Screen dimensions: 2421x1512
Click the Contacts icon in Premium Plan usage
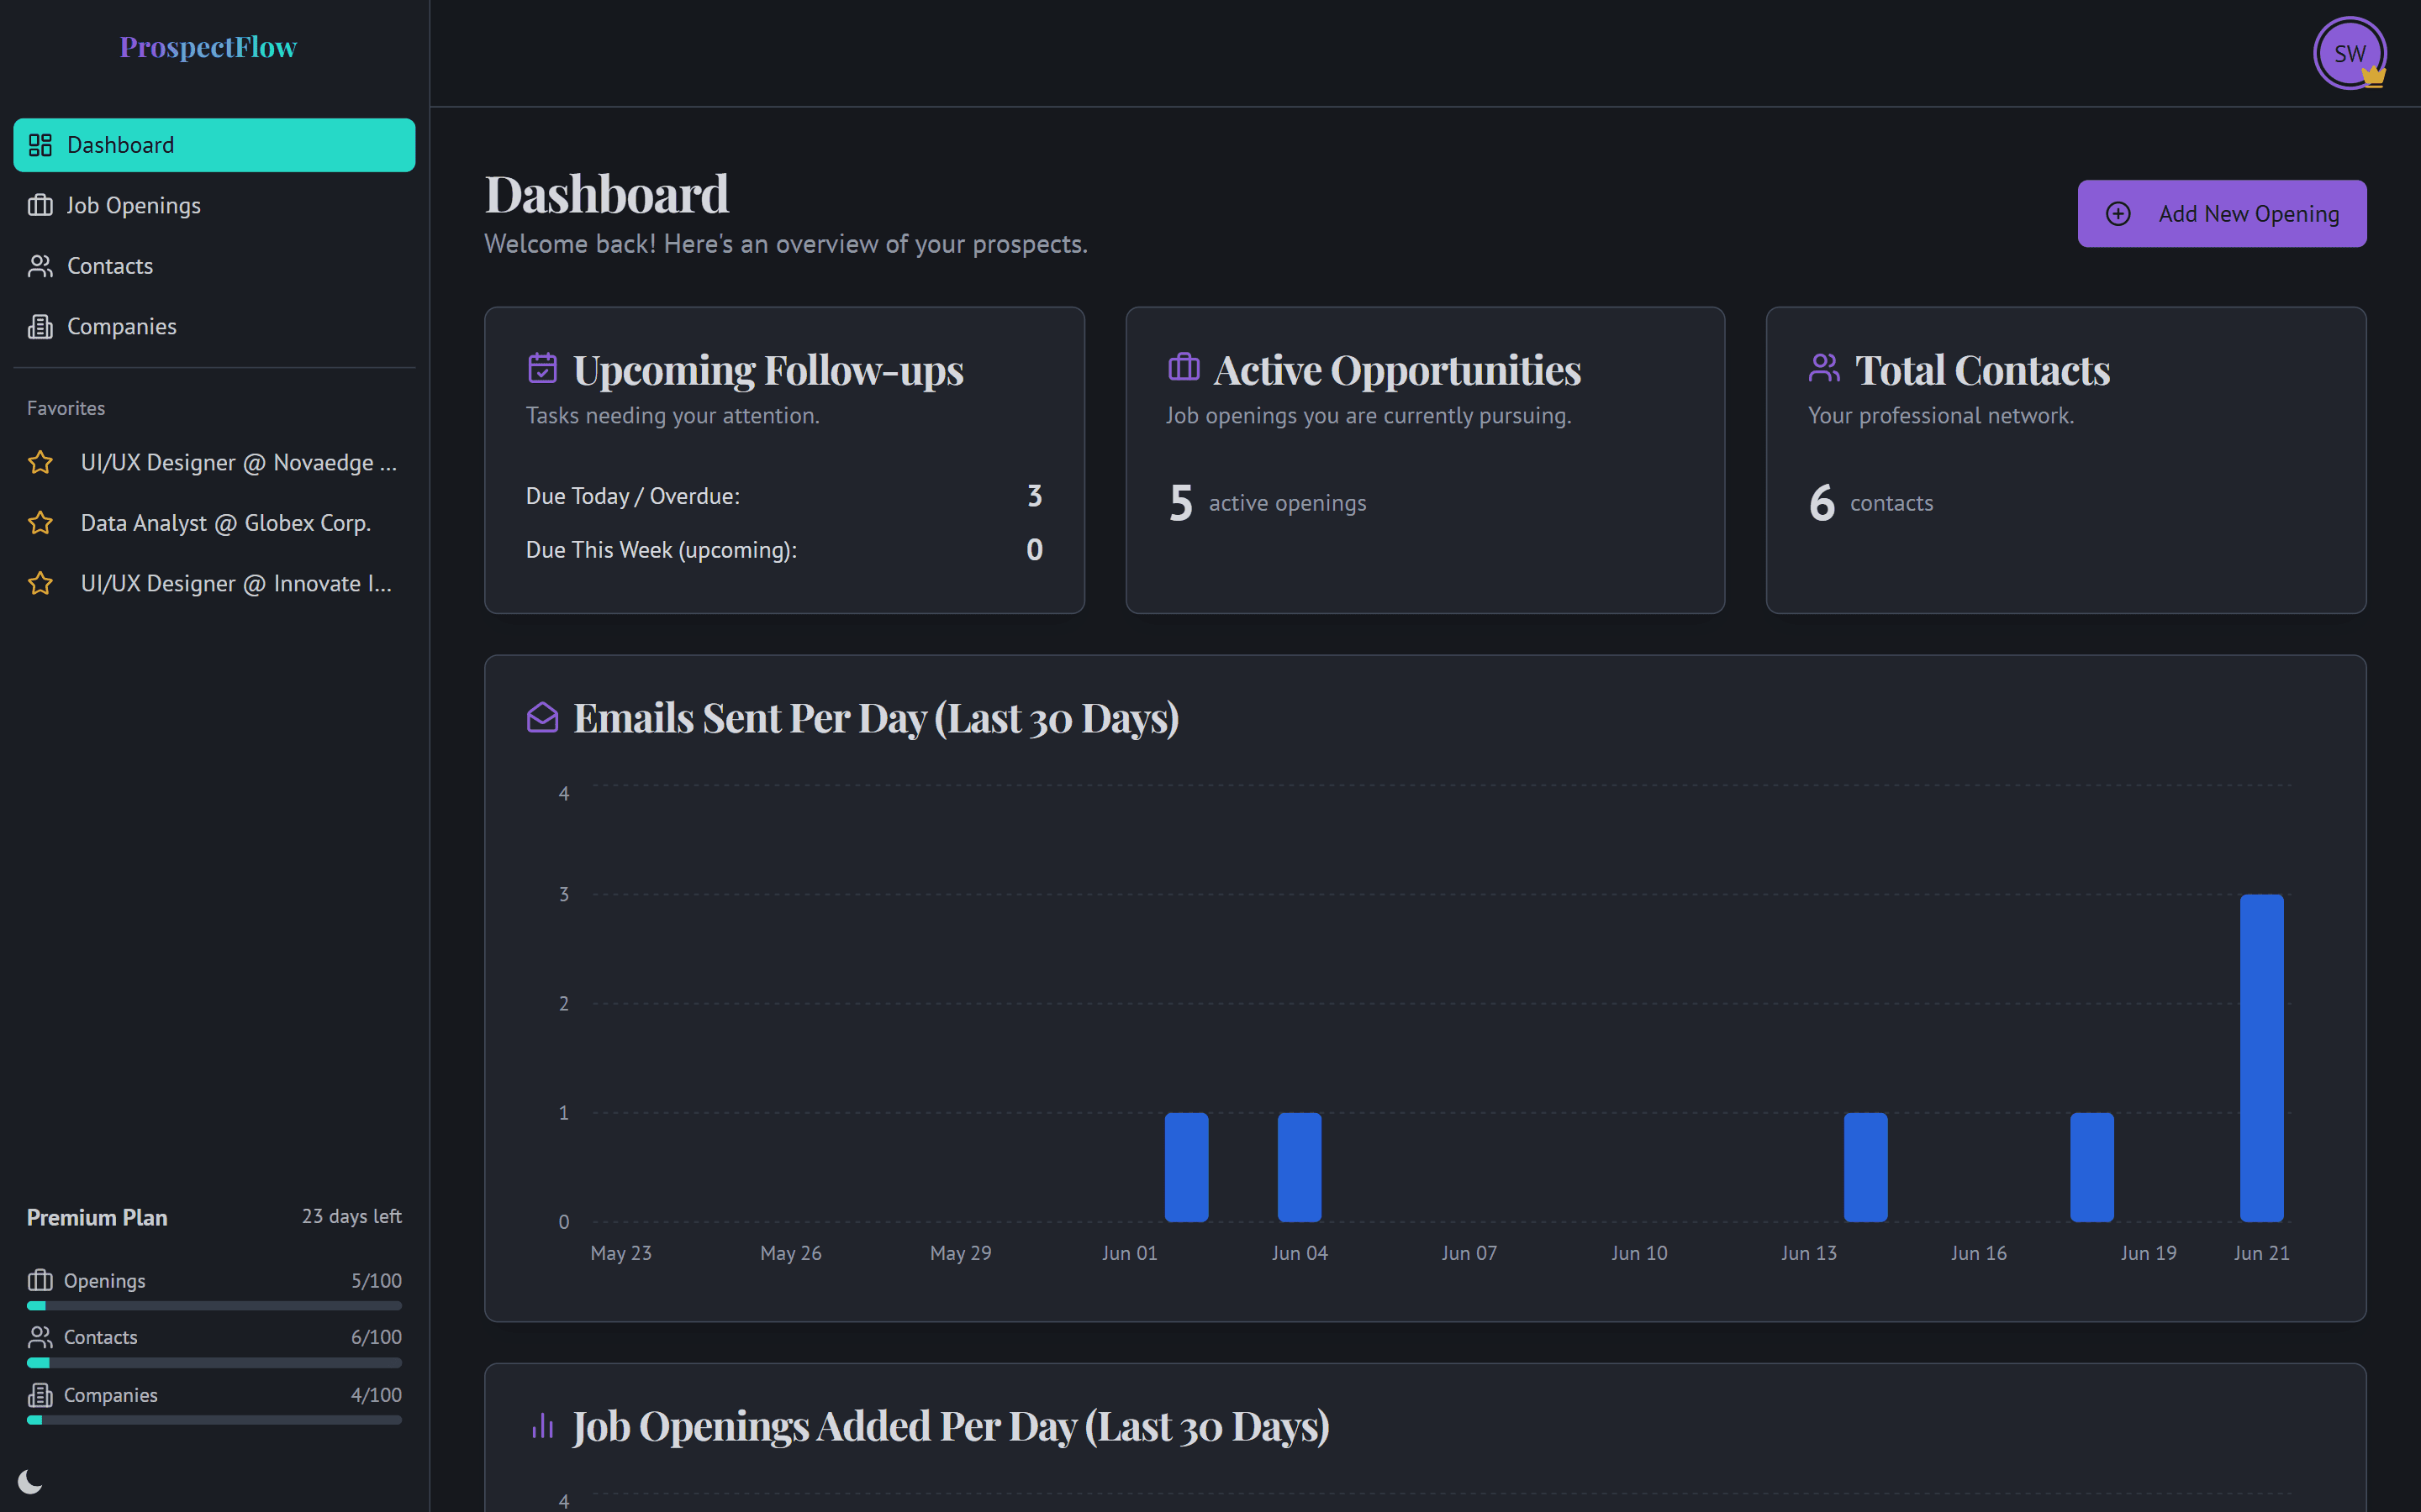point(40,1337)
